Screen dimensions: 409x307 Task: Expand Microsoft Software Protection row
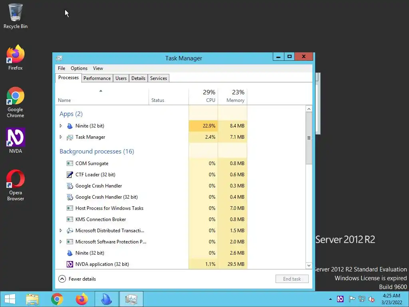click(61, 242)
